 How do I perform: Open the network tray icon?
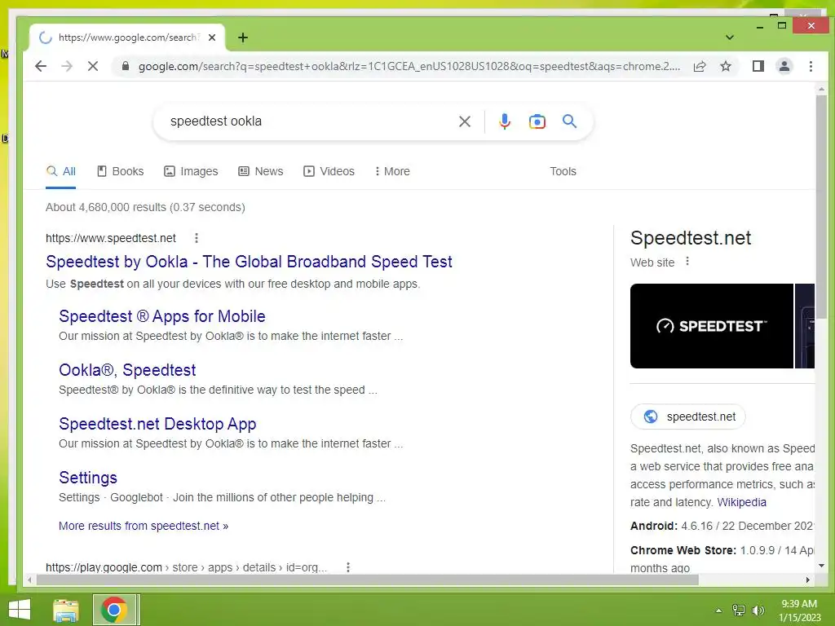(x=739, y=611)
